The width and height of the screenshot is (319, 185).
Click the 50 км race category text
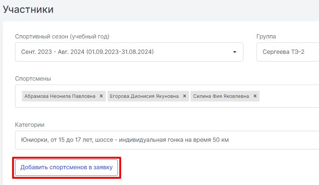(221, 140)
